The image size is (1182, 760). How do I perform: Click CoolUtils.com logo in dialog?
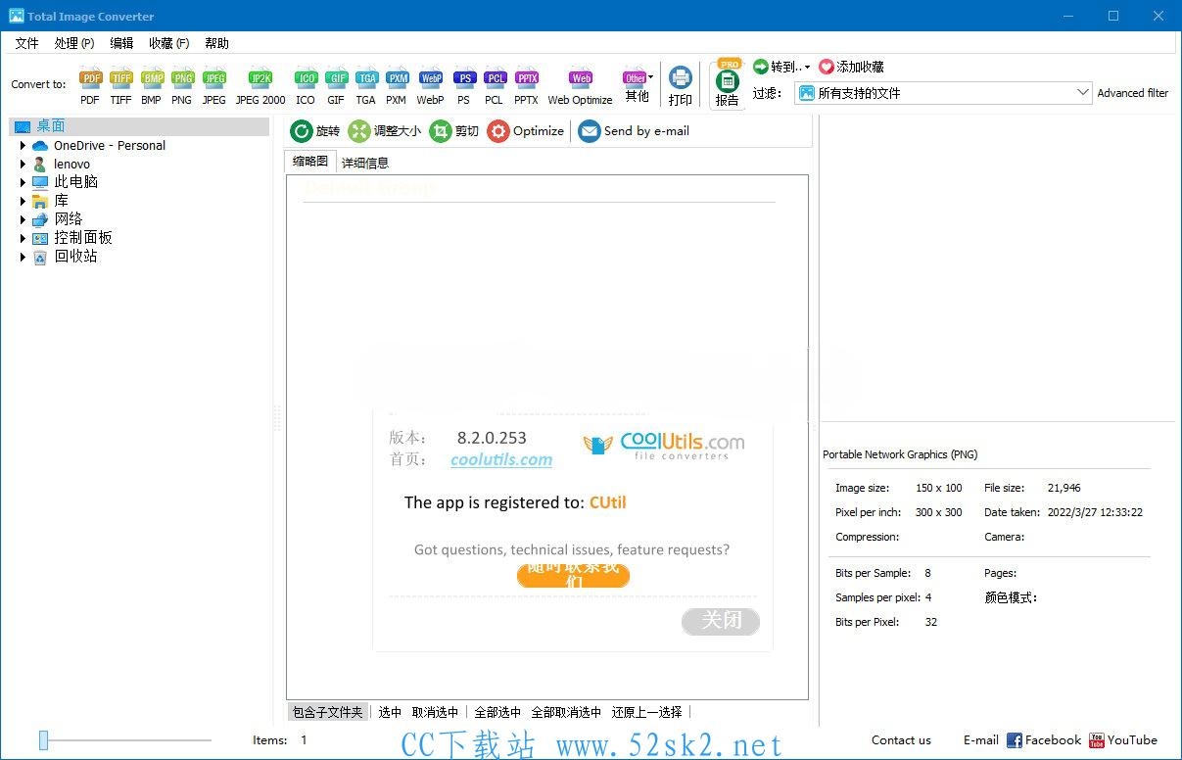coord(664,446)
